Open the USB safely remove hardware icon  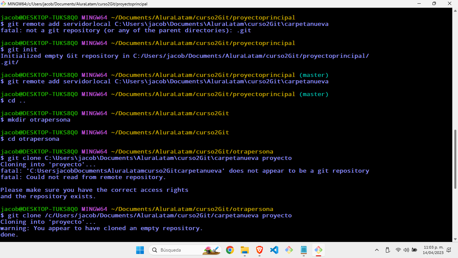(x=388, y=250)
